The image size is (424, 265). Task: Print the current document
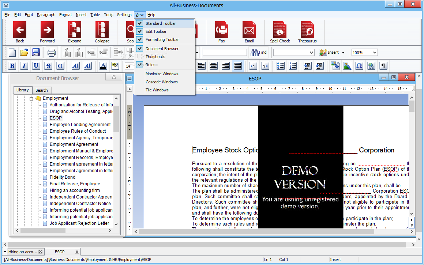click(x=51, y=52)
